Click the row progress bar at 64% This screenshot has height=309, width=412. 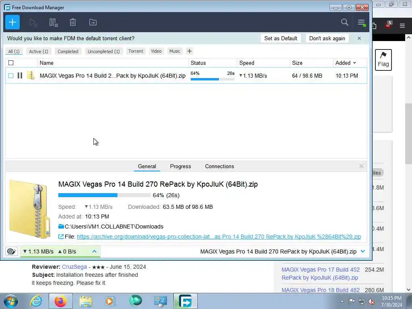tap(212, 79)
